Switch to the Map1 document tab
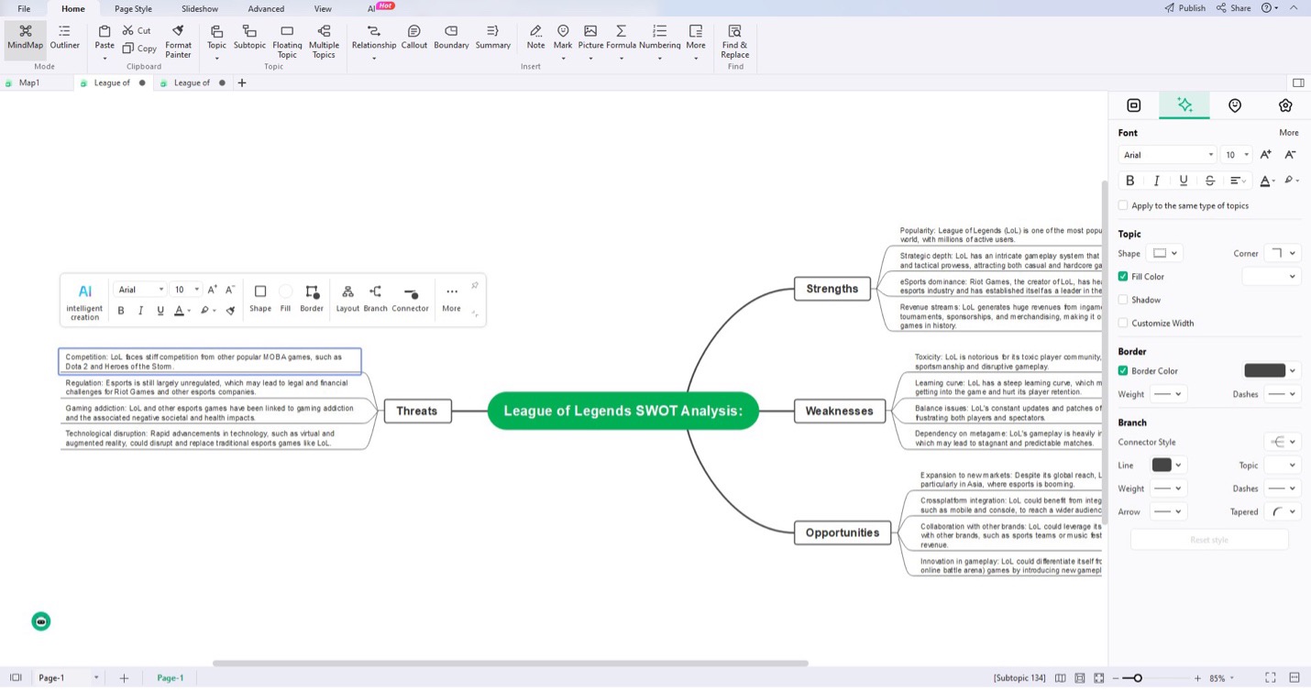The width and height of the screenshot is (1311, 691). coord(29,82)
